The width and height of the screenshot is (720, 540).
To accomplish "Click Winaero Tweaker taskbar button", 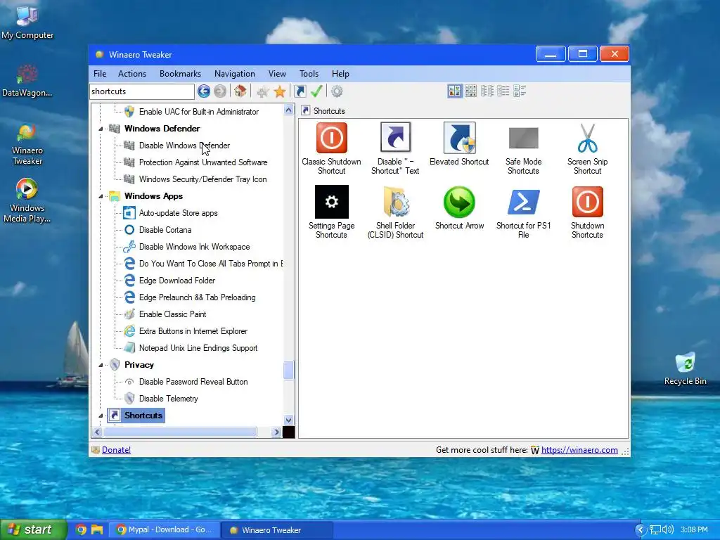I will pyautogui.click(x=276, y=530).
